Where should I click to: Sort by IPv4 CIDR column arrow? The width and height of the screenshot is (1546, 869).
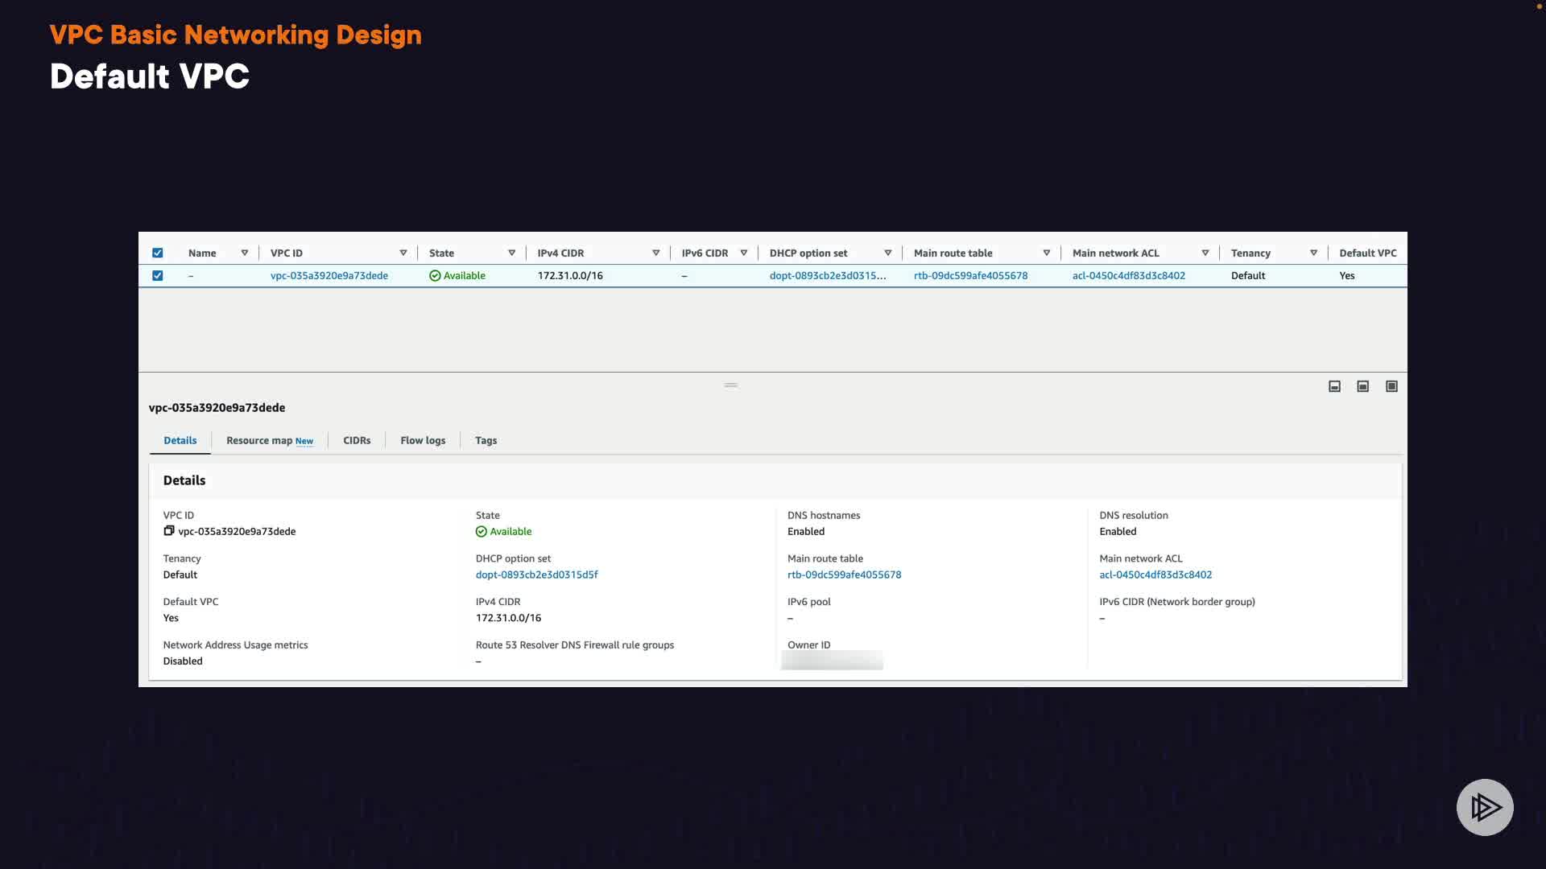[655, 253]
